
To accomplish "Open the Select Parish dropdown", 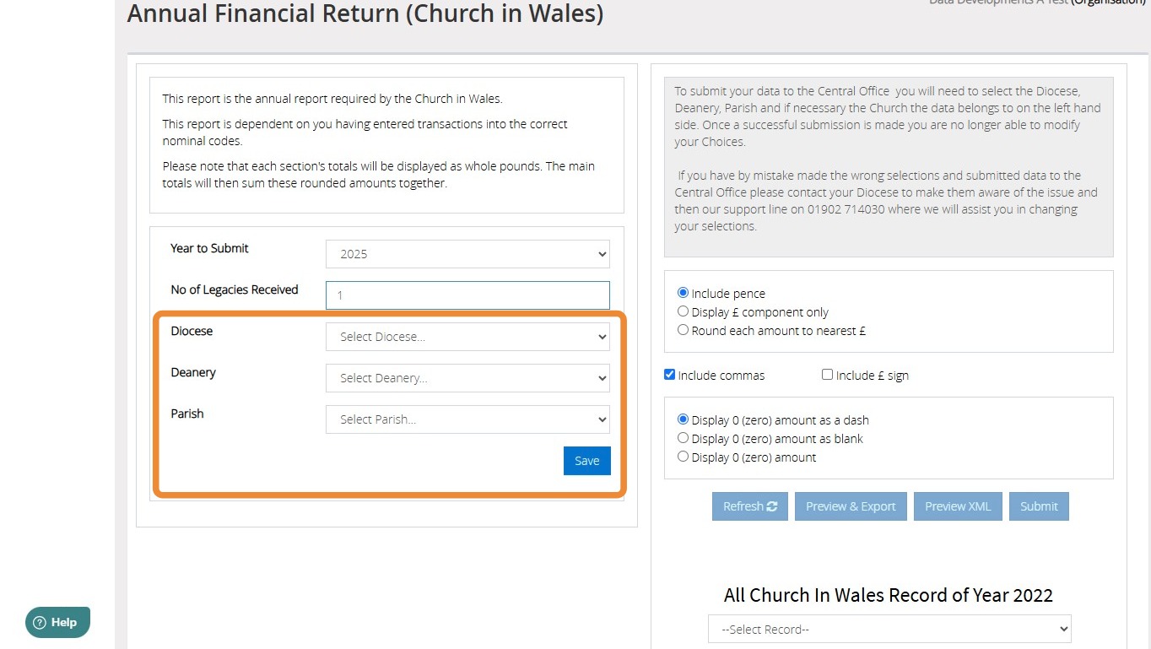I will coord(467,419).
